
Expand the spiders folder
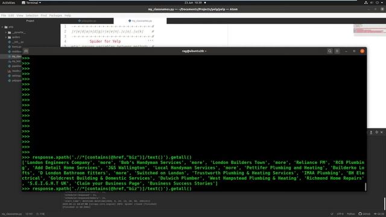point(6,37)
